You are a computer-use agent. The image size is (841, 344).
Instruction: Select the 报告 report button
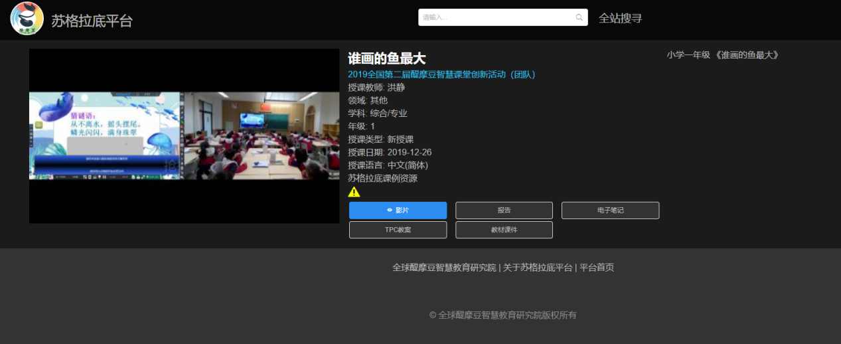[504, 211]
